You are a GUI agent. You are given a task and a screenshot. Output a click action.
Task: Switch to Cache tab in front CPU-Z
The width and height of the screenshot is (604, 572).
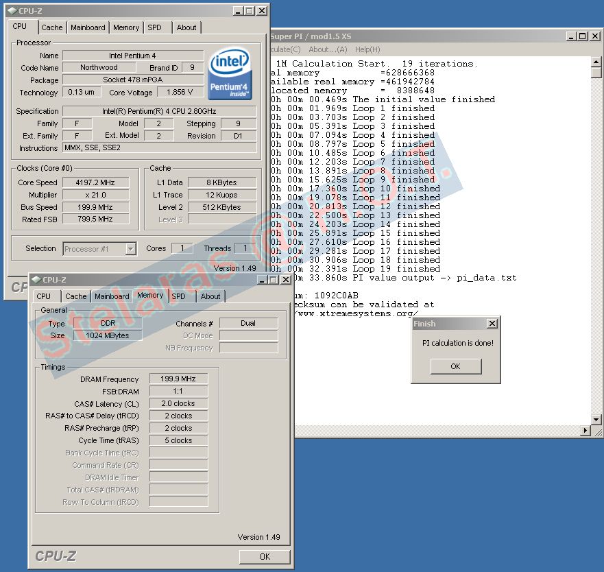[x=76, y=296]
